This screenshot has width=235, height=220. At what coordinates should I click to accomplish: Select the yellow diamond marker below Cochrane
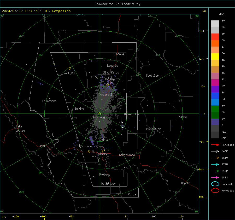90,151
